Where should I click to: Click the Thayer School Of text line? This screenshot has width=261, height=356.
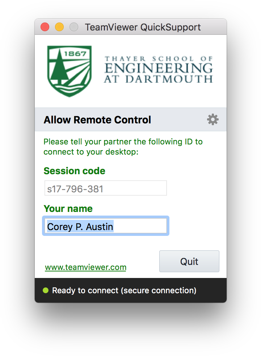(158, 59)
